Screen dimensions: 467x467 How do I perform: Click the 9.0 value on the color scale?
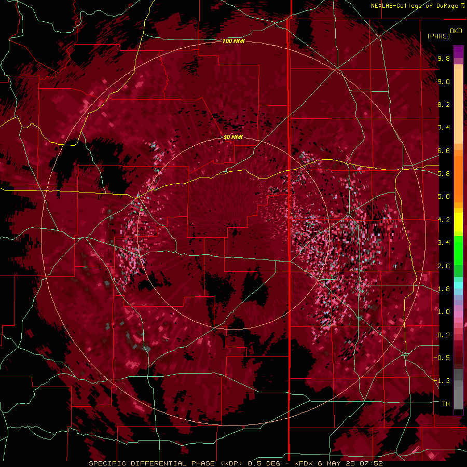(x=444, y=81)
